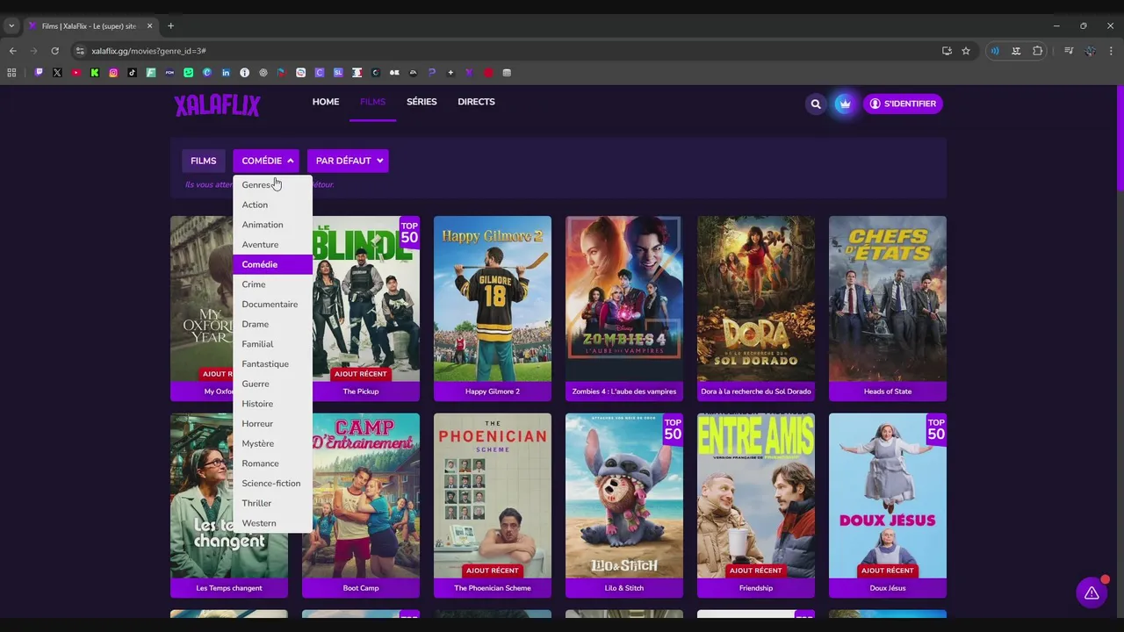This screenshot has width=1124, height=632.
Task: Collapse the Comédie genre dropdown
Action: (x=266, y=161)
